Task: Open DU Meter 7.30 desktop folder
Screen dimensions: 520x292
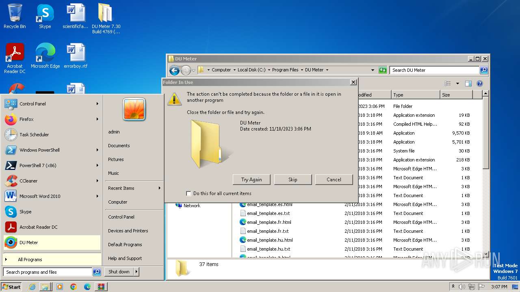Action: point(106,19)
